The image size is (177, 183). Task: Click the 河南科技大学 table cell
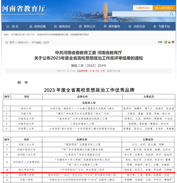tap(26, 124)
